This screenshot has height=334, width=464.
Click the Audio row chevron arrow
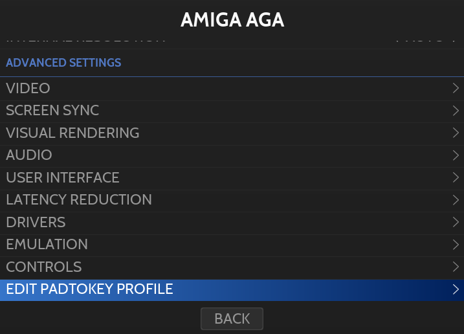456,155
